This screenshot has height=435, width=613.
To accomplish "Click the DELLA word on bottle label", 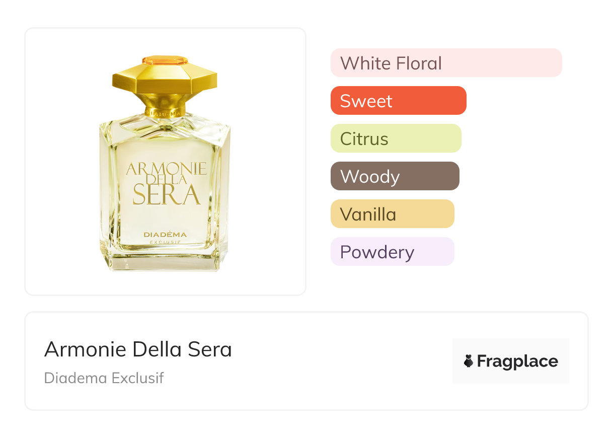I will 166,179.
